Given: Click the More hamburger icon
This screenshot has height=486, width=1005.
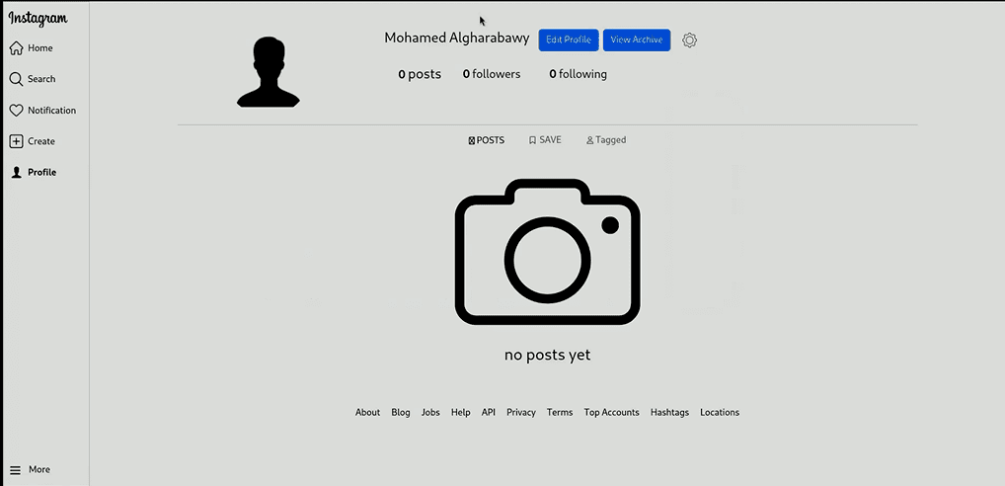Looking at the screenshot, I should [x=16, y=470].
